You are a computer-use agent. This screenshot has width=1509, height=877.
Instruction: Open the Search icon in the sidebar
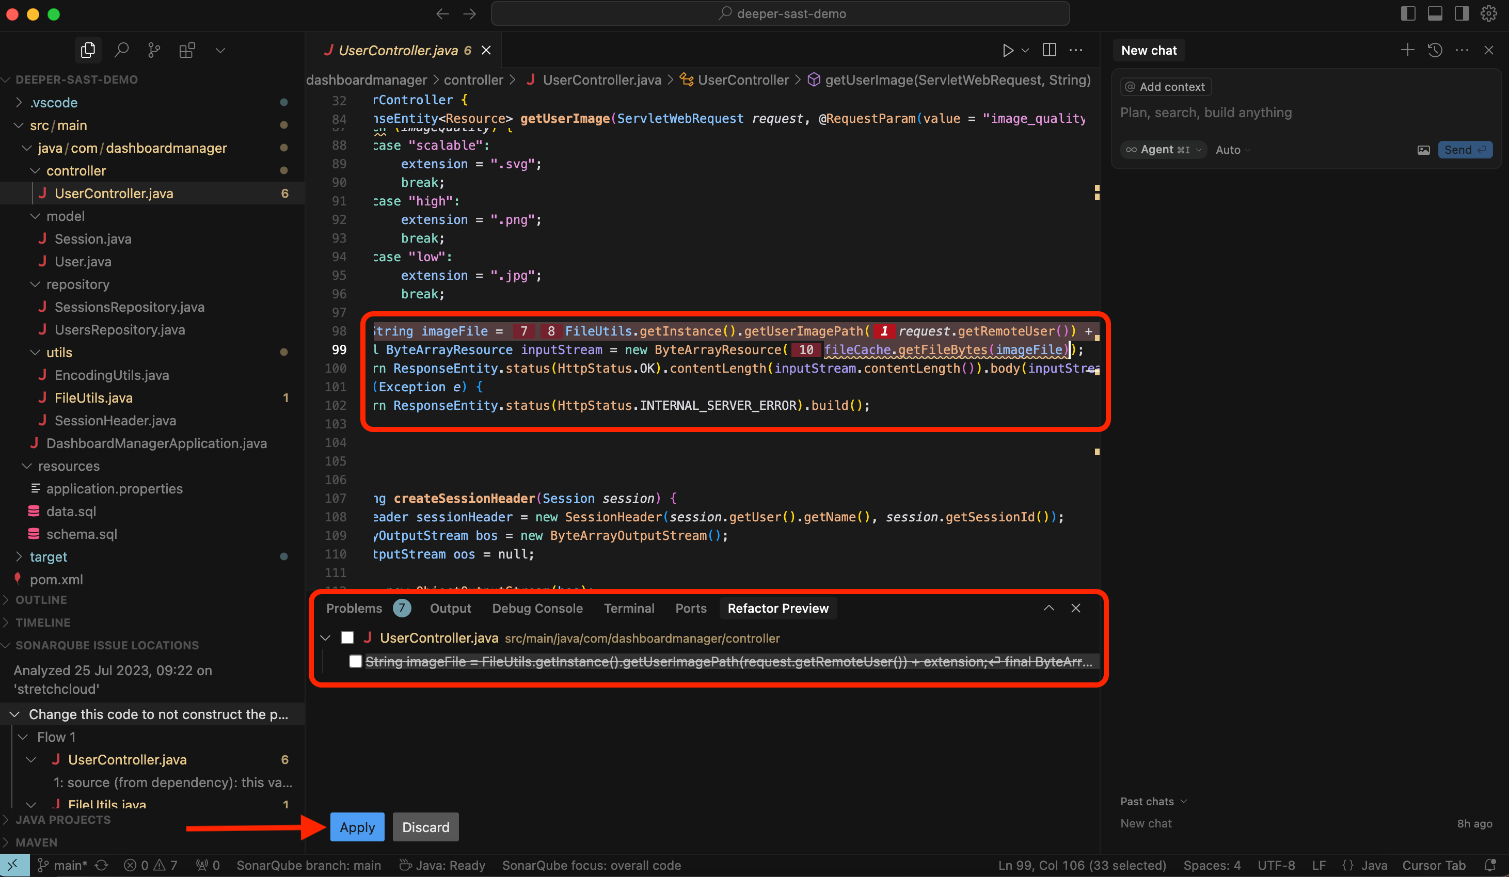[121, 50]
